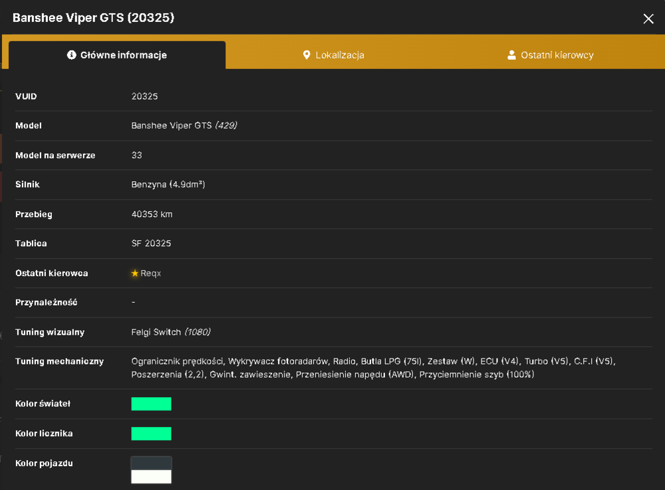Click the Przynależność row label
This screenshot has height=490, width=665.
pos(47,302)
